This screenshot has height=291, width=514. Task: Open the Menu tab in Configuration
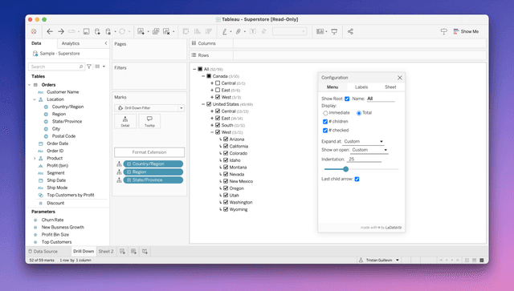332,87
